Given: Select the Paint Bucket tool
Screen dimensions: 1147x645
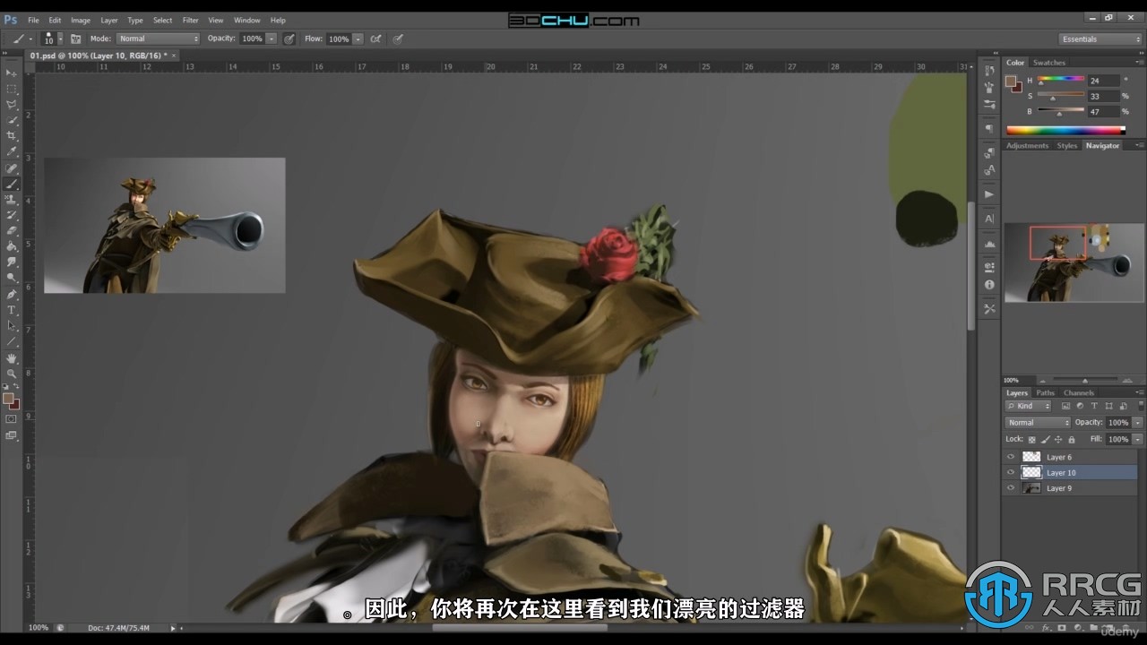Looking at the screenshot, I should [x=12, y=246].
